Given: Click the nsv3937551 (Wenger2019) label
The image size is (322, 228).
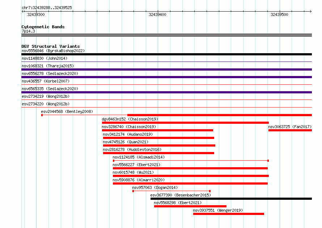Looking at the screenshot, I should click(x=218, y=210).
